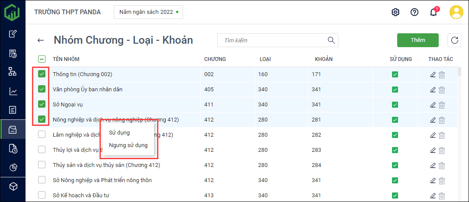Open the help question mark icon
This screenshot has width=469, height=202.
414,12
